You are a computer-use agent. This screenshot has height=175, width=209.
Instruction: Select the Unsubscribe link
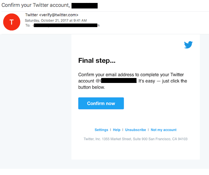[136, 130]
